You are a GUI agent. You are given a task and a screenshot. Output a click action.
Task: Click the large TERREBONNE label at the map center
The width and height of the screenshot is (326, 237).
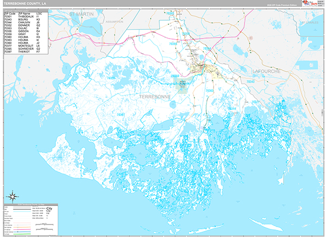coord(155,97)
